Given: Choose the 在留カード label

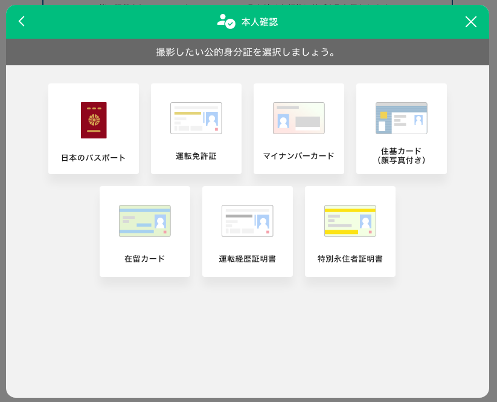Looking at the screenshot, I should click(x=144, y=259).
